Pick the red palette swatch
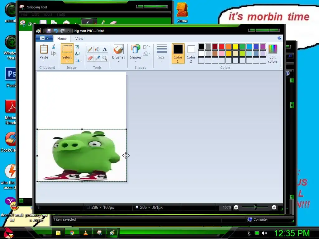319x239 pixels. [222, 47]
